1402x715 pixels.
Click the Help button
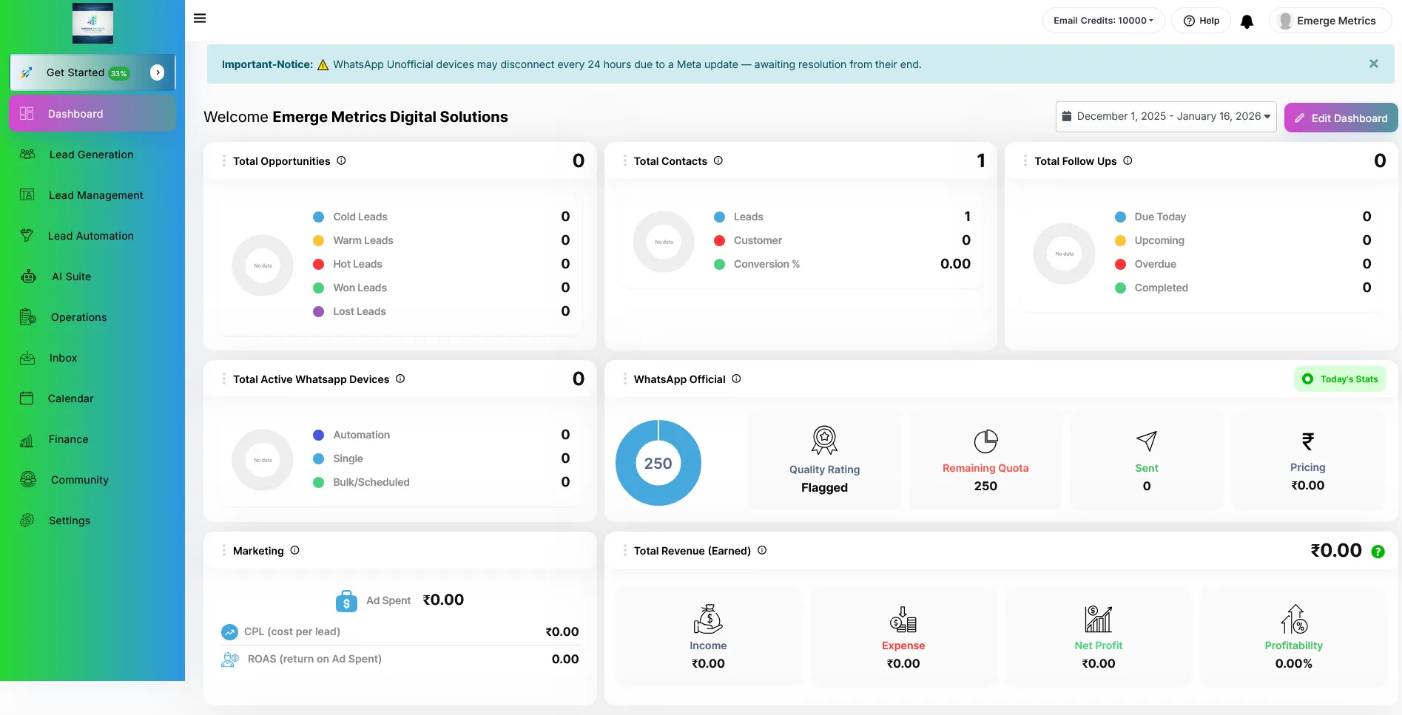click(x=1201, y=21)
